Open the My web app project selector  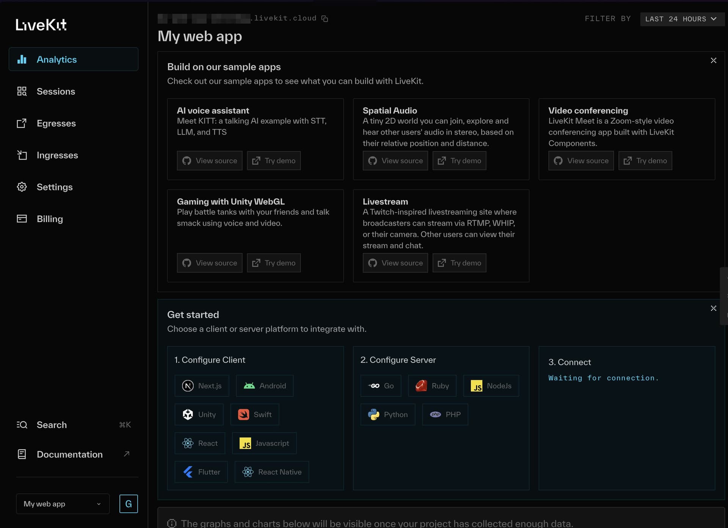point(63,504)
